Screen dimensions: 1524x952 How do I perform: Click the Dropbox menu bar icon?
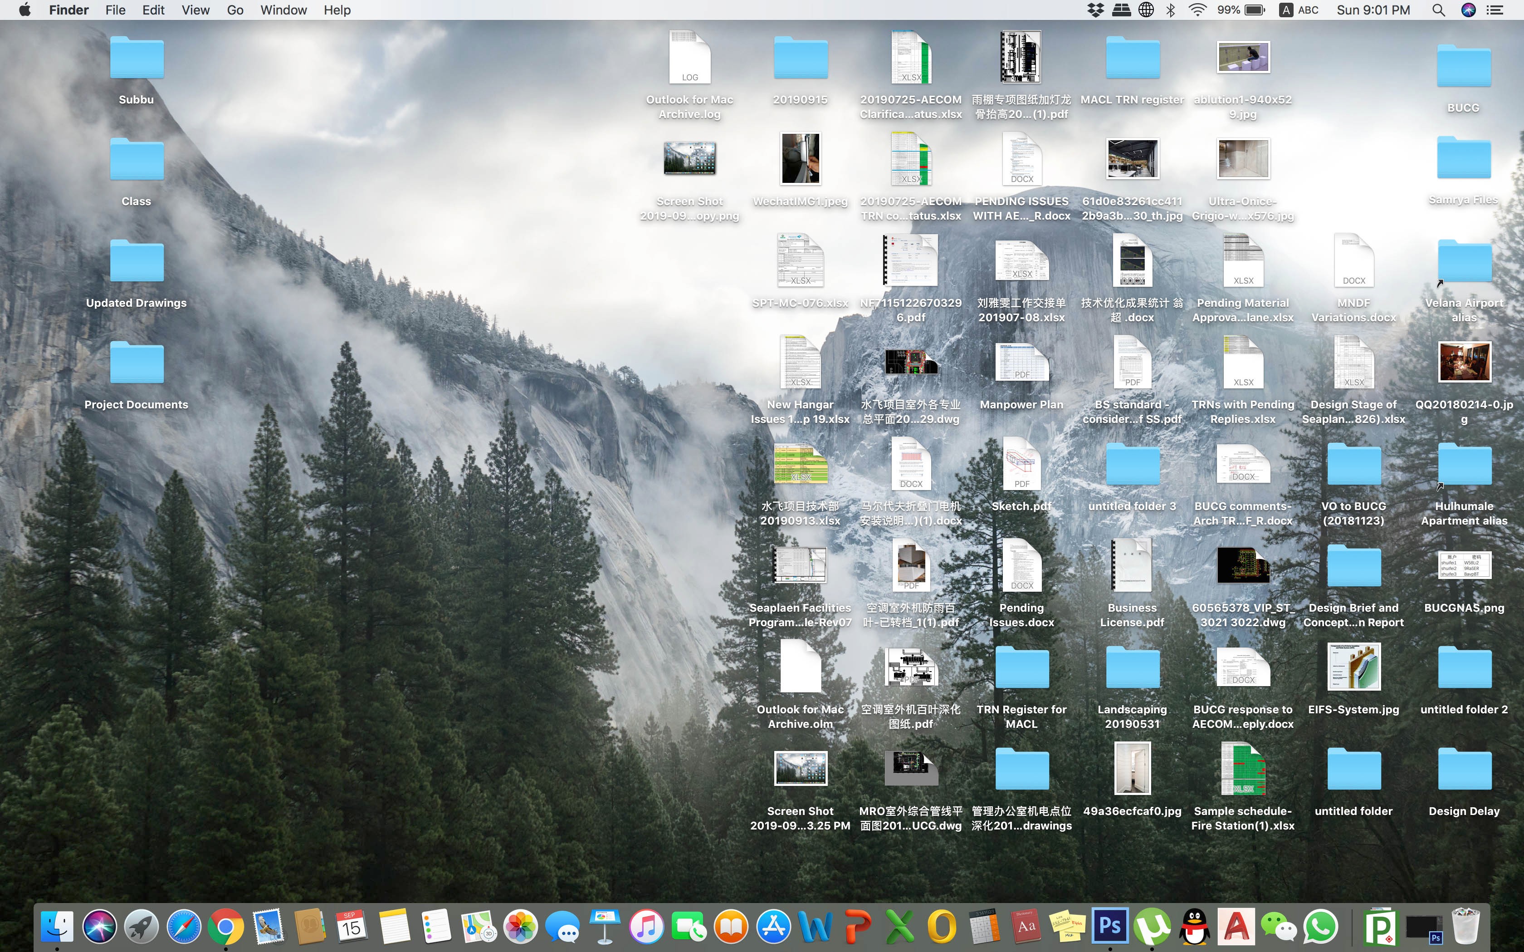[x=1095, y=10]
